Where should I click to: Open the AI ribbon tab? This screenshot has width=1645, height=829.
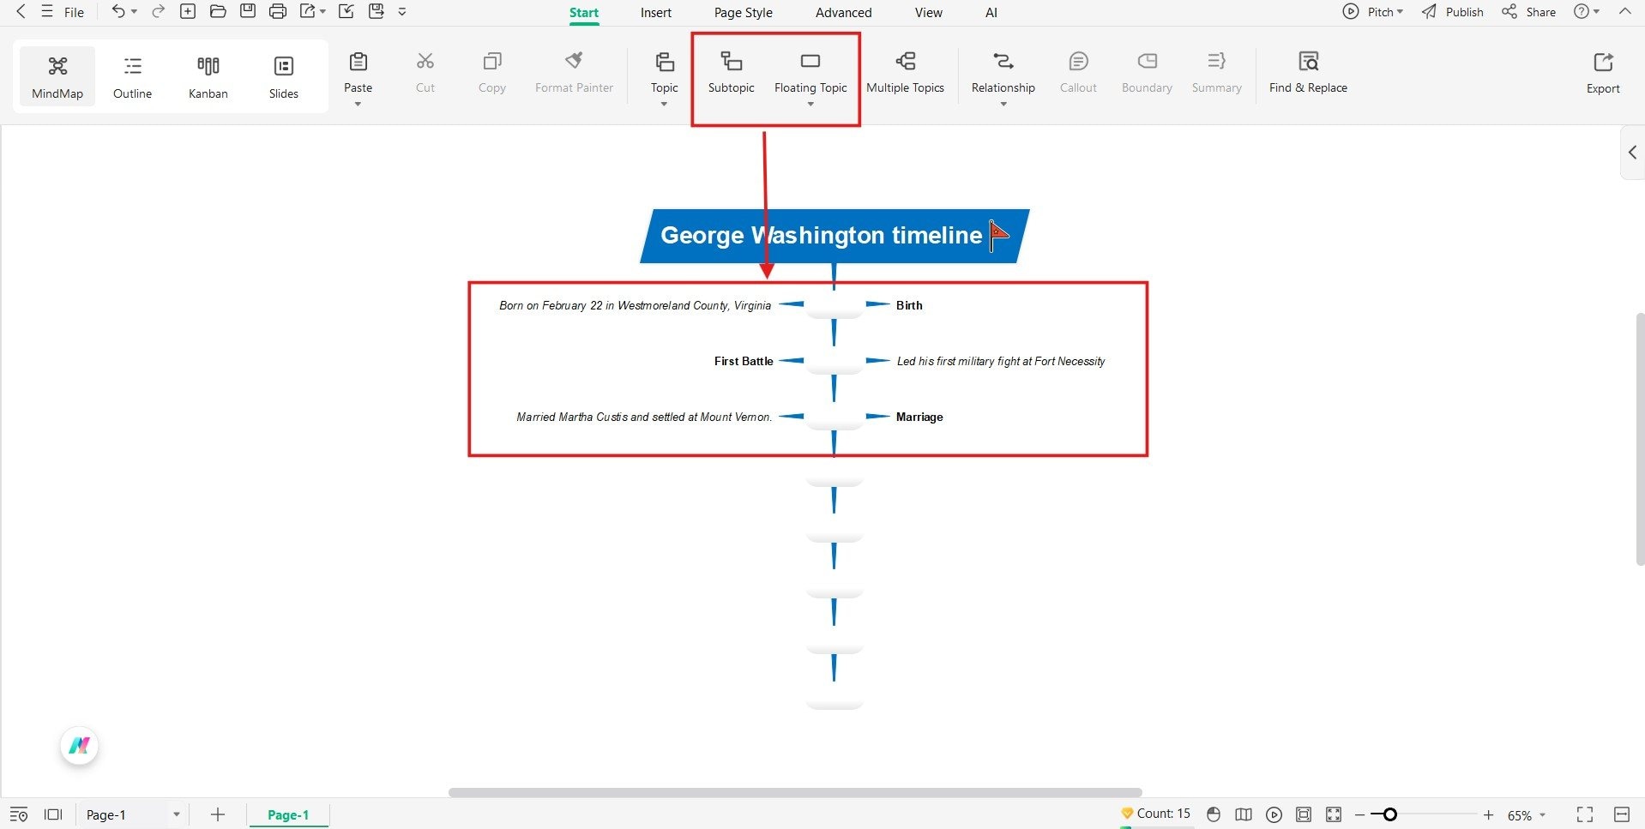click(x=990, y=12)
